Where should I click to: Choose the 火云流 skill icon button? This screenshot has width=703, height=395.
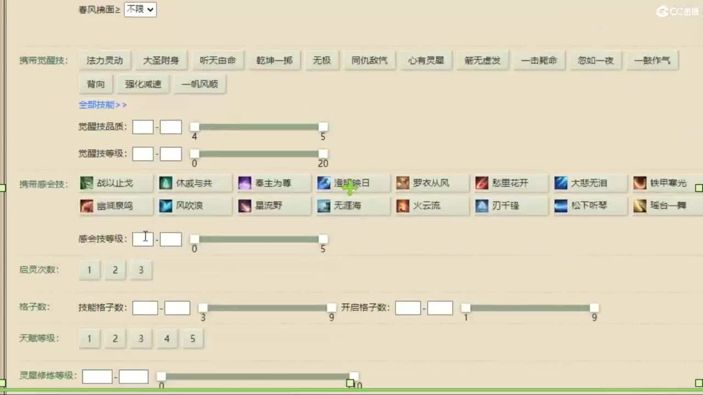point(432,206)
